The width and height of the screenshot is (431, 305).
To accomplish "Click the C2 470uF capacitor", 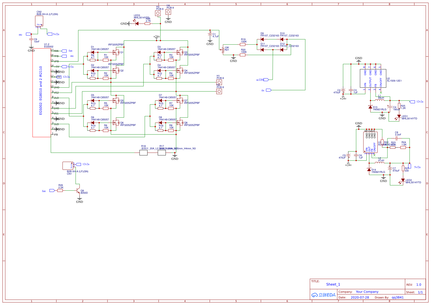I will 343,91.
